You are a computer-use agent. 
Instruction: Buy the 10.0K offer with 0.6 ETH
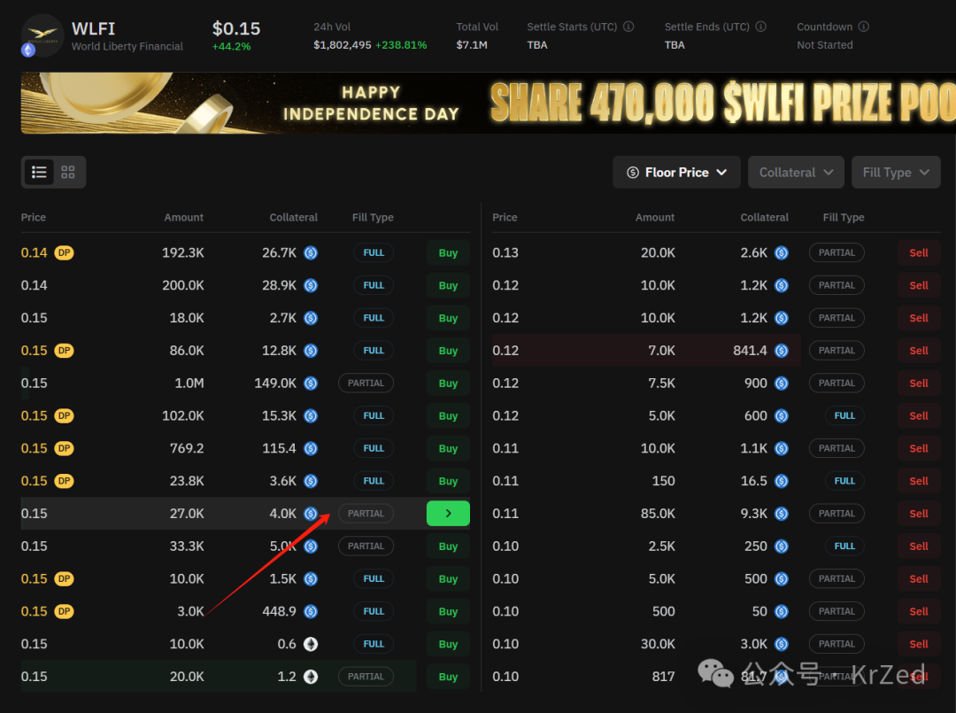[448, 644]
